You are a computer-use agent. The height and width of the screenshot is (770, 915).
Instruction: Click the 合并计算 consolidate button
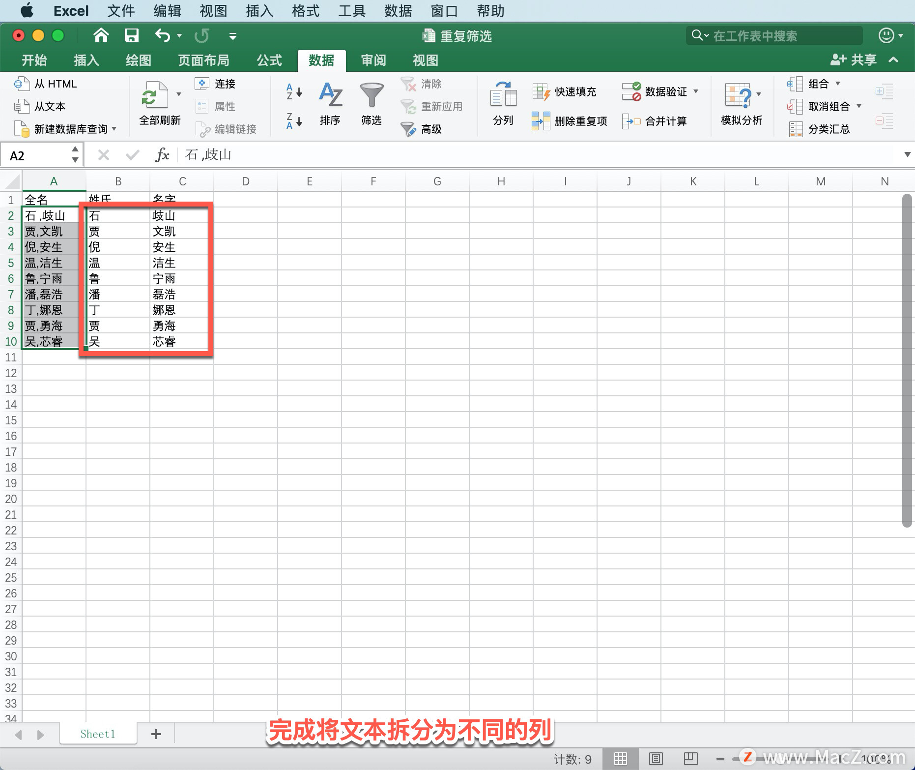click(x=655, y=121)
